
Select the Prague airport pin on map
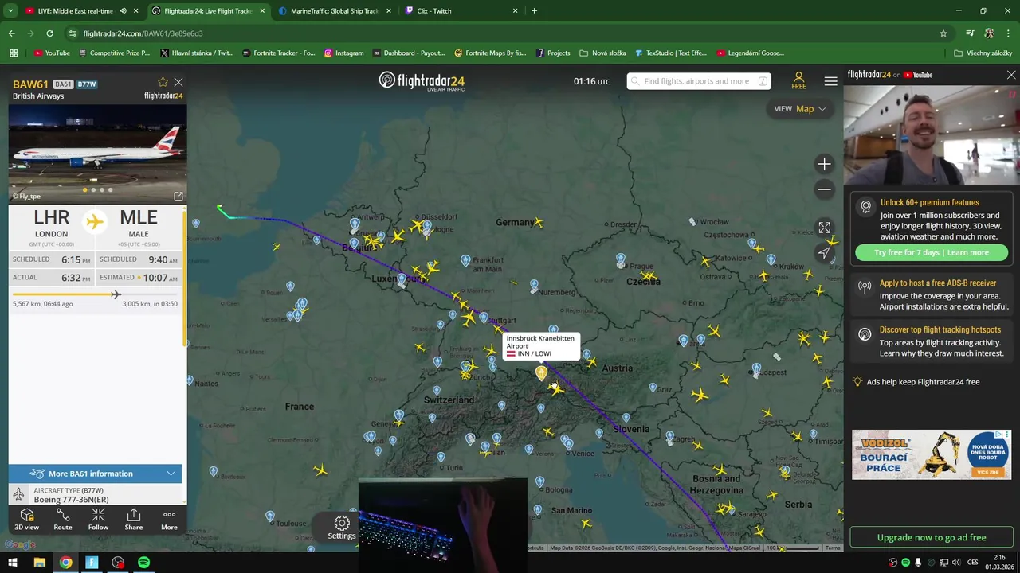621,259
